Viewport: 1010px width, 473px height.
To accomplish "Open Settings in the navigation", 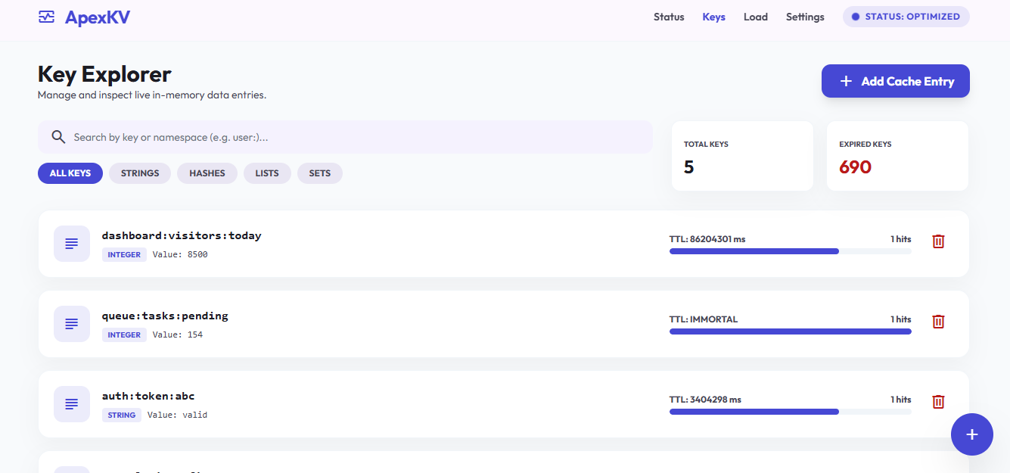I will click(x=805, y=17).
